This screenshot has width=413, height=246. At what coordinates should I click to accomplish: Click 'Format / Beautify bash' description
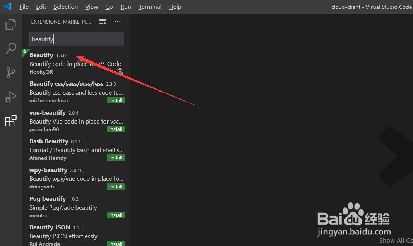click(x=76, y=150)
